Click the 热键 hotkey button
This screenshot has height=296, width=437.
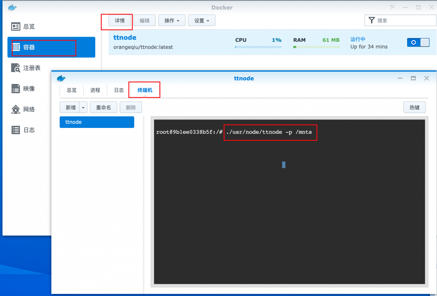(x=414, y=107)
